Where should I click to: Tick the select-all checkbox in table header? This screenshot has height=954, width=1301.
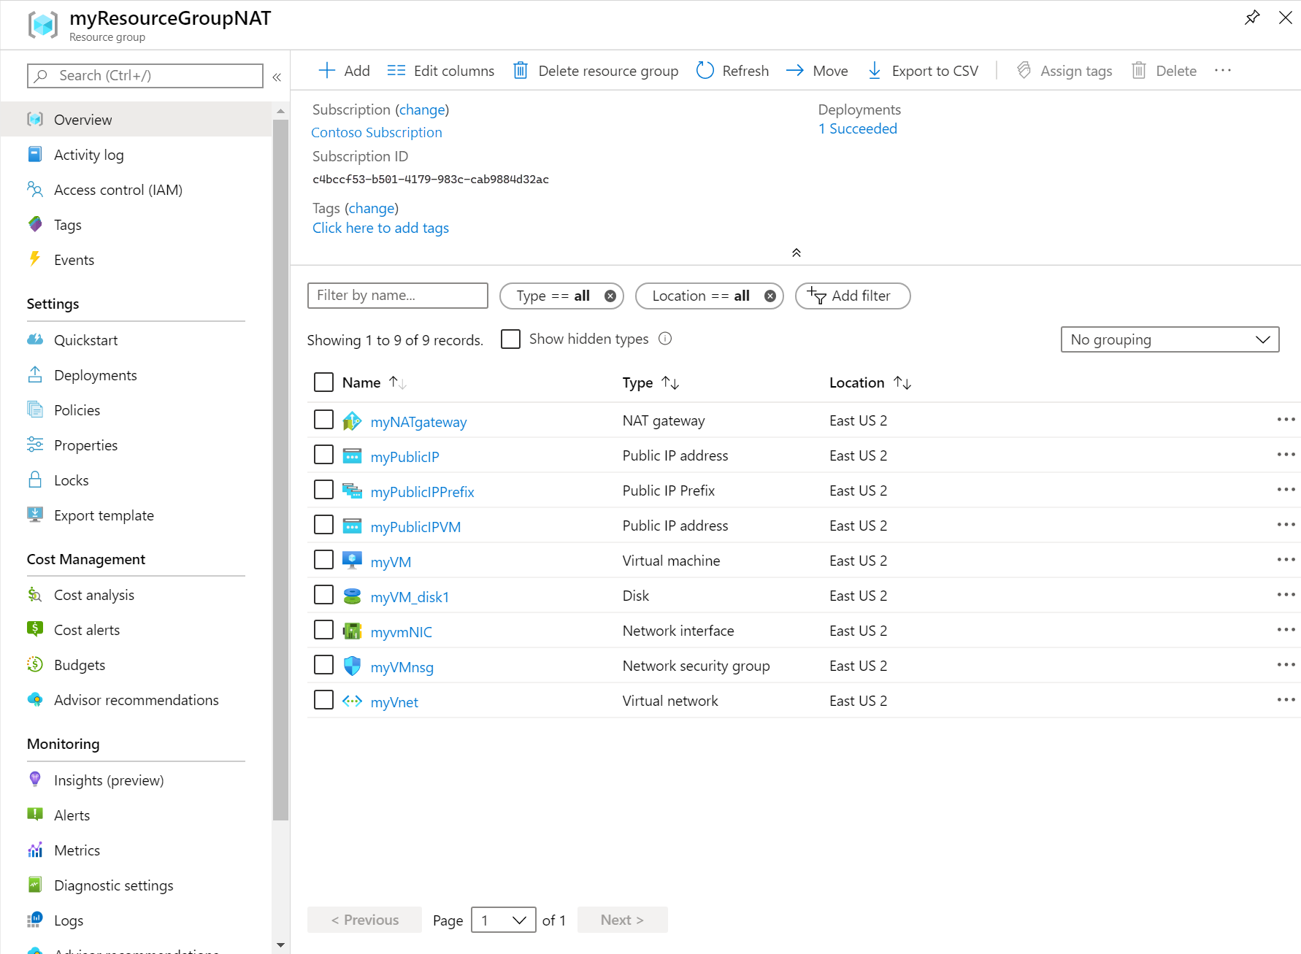point(323,382)
